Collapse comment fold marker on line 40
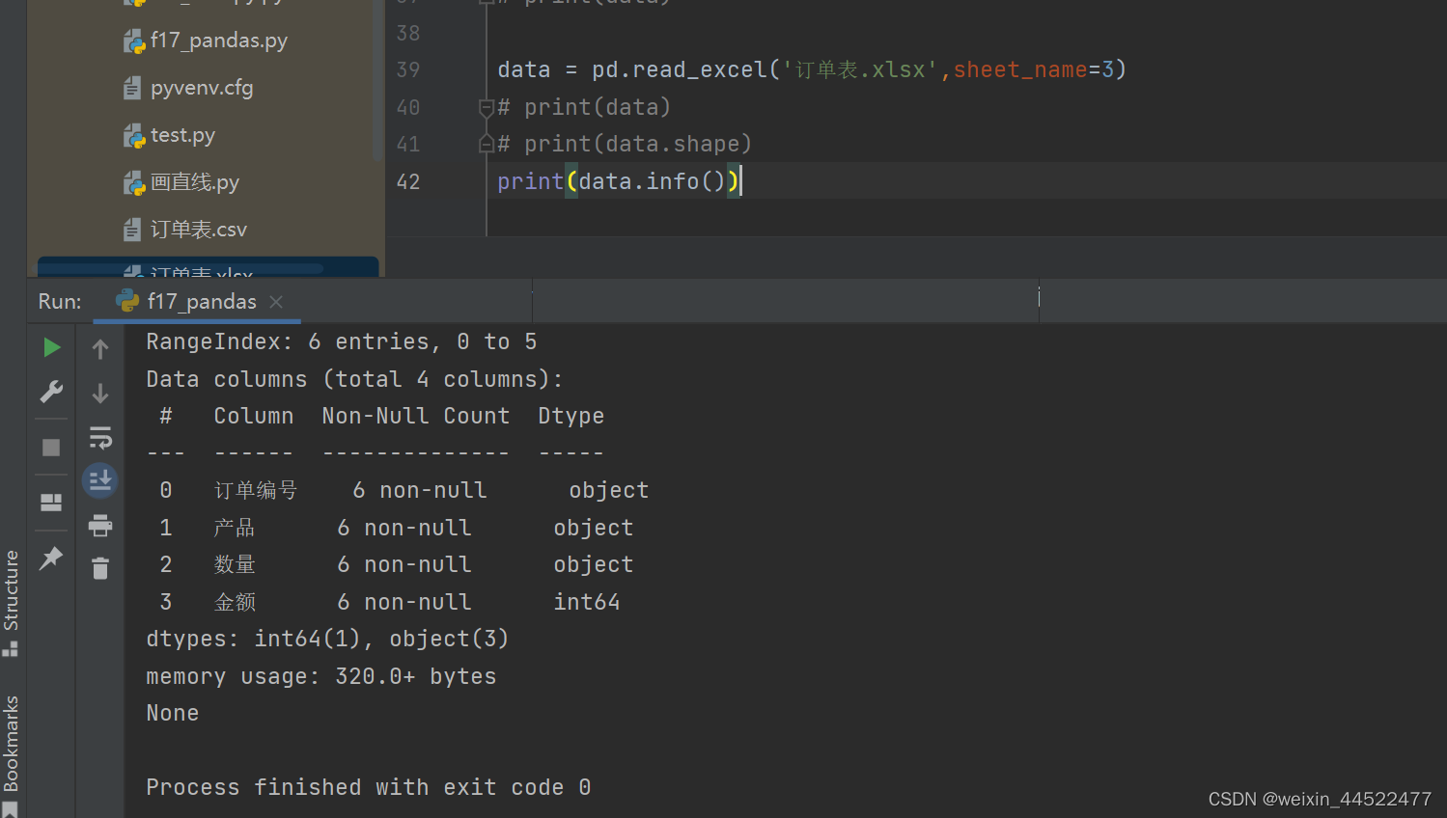The width and height of the screenshot is (1447, 818). (x=487, y=107)
